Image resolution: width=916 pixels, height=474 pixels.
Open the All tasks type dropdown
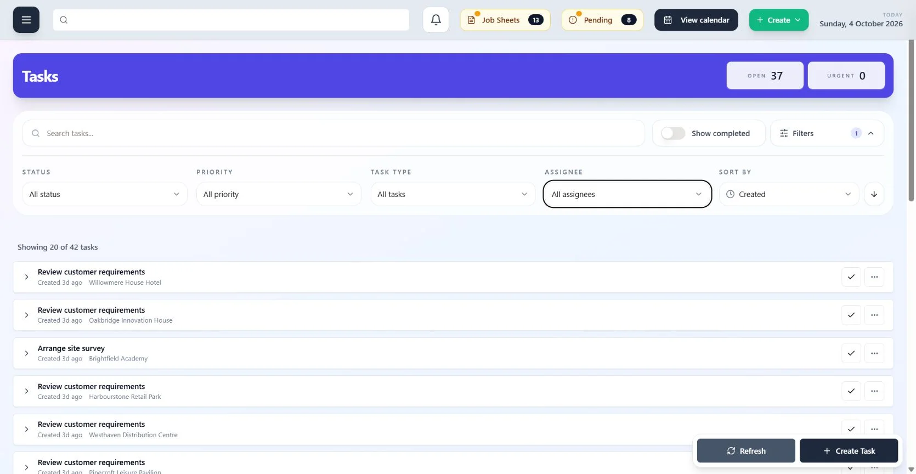point(453,194)
